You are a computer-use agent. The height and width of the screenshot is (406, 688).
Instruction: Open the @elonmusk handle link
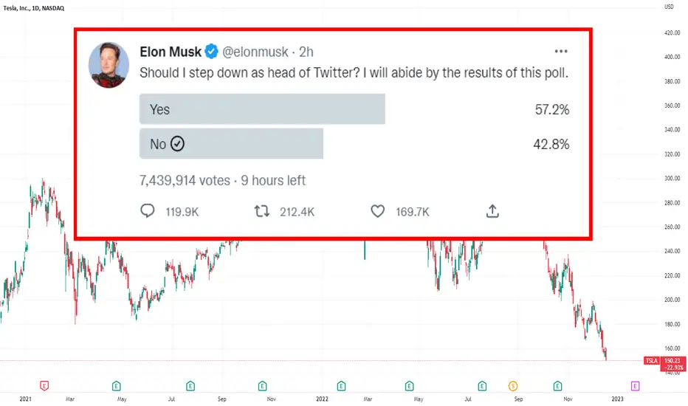point(255,52)
